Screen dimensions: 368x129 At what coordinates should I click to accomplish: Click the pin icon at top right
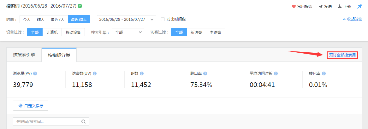(359, 6)
